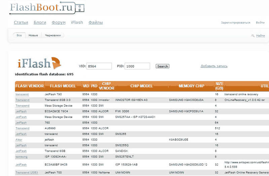Click the SIZE (GB) column header

point(219,86)
